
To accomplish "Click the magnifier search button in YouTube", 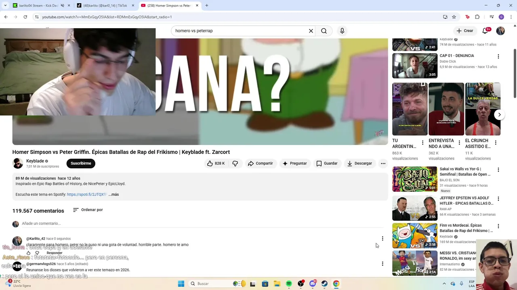I will tap(324, 31).
